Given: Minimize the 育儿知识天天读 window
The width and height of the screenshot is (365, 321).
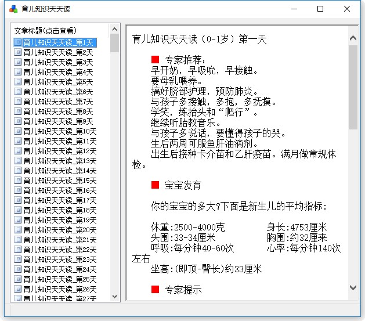Looking at the screenshot, I should [x=294, y=9].
